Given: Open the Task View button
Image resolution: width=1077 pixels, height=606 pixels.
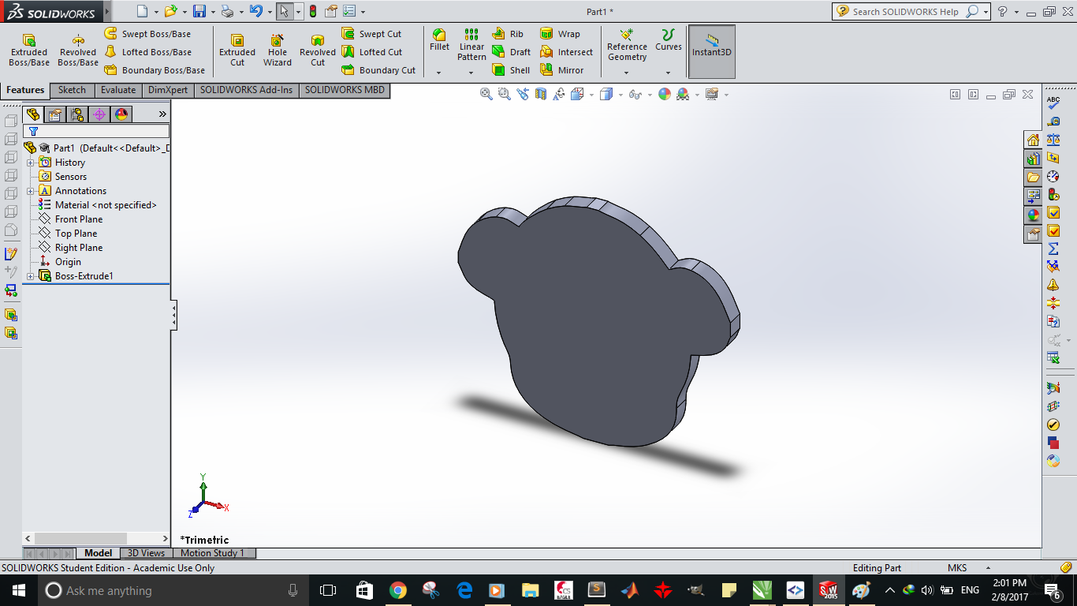Looking at the screenshot, I should point(328,590).
